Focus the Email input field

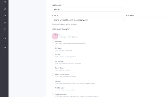(x=88, y=20)
